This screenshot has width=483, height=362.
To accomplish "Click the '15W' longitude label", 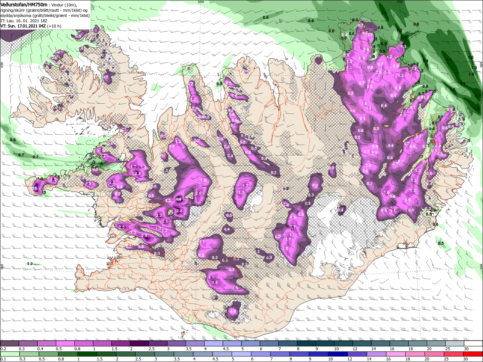I will pyautogui.click(x=400, y=2).
